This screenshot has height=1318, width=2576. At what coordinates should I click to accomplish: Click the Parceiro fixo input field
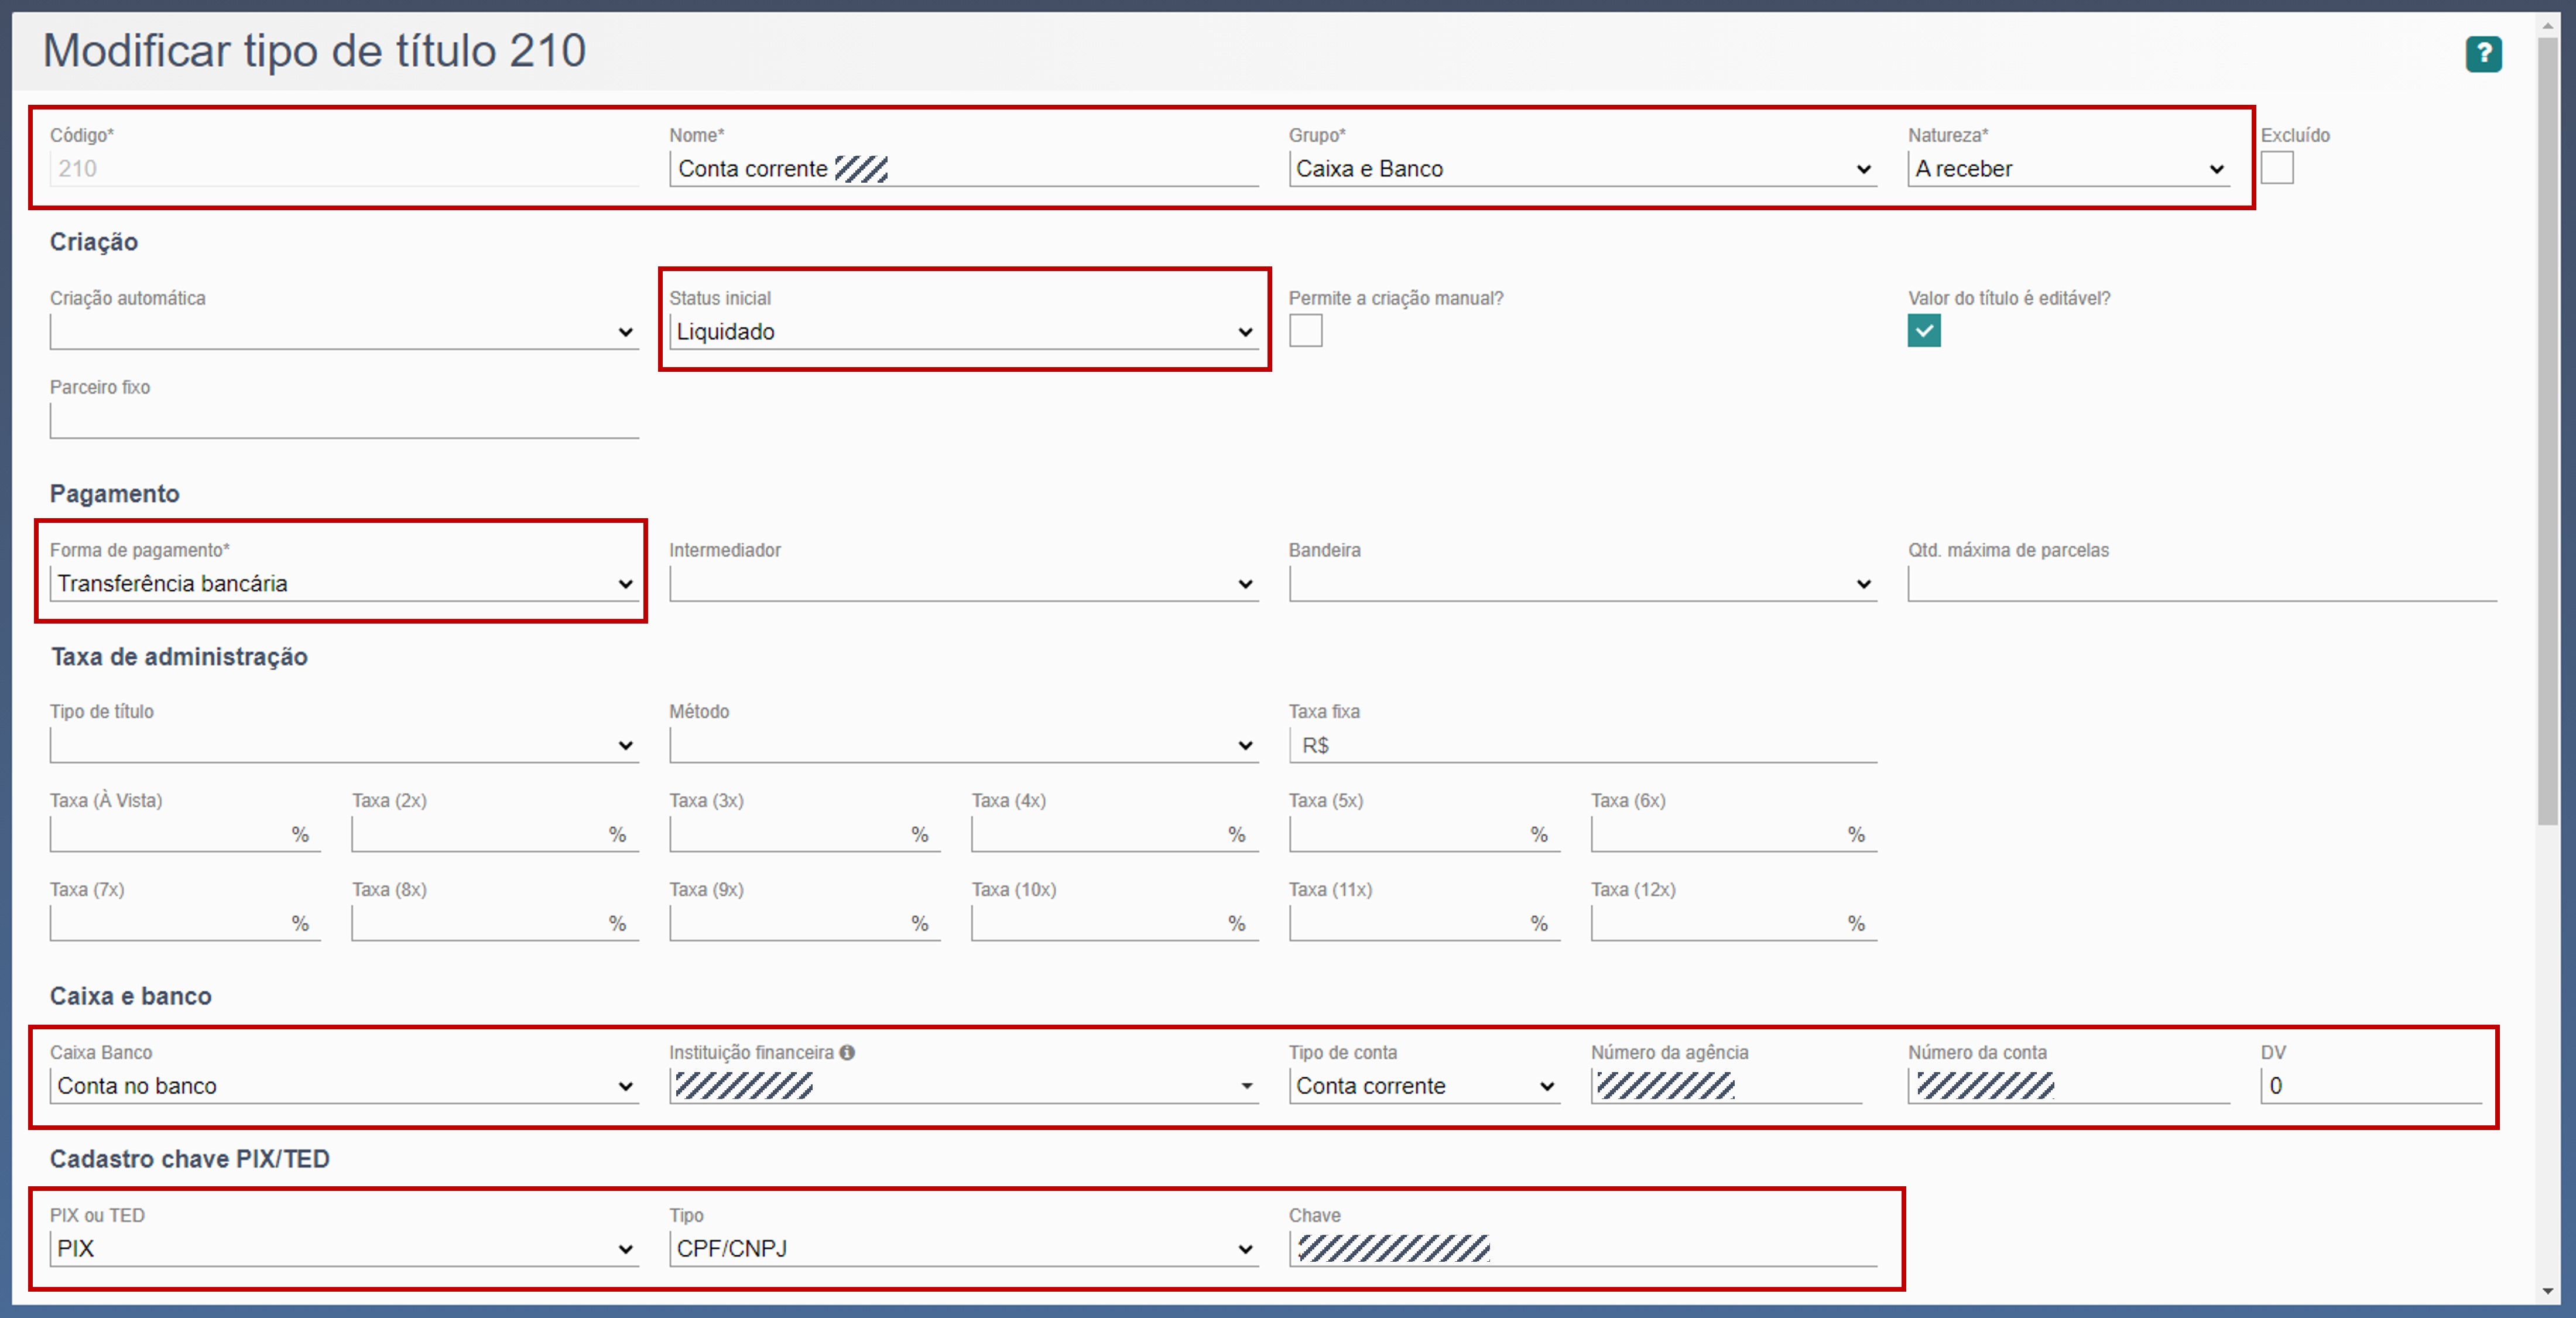343,421
